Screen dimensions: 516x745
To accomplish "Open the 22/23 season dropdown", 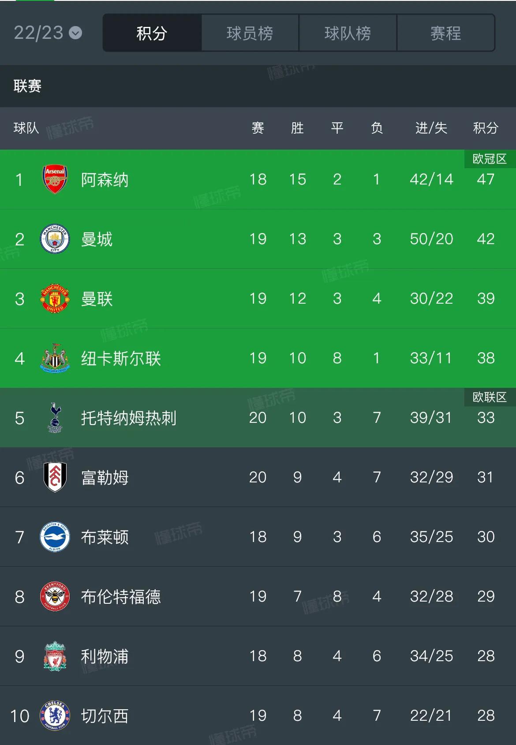I will (48, 33).
